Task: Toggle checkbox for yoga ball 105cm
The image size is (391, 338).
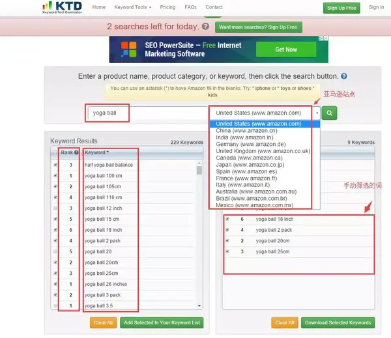Action: 55,186
